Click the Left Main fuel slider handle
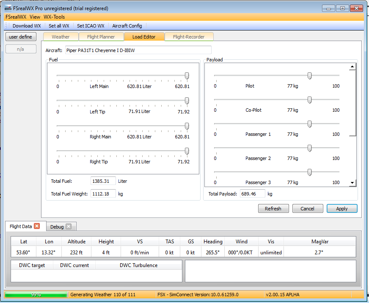This screenshot has width=369, height=303. (187, 76)
